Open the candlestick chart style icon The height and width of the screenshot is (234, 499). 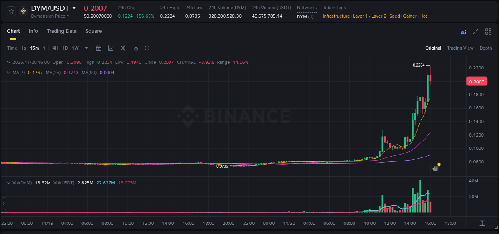(123, 48)
